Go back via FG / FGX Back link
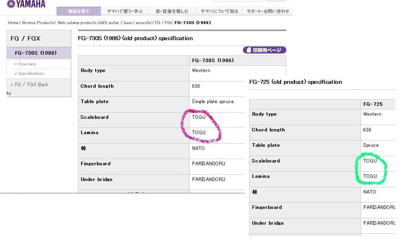404x242 pixels. [x=32, y=85]
